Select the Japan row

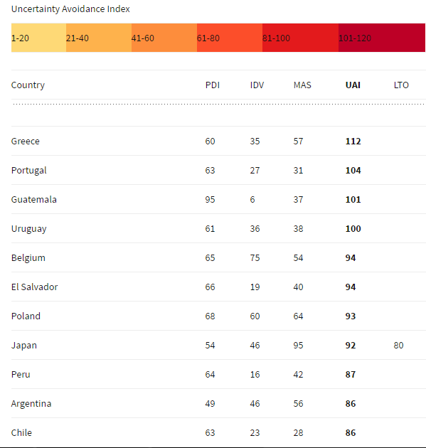(x=218, y=345)
